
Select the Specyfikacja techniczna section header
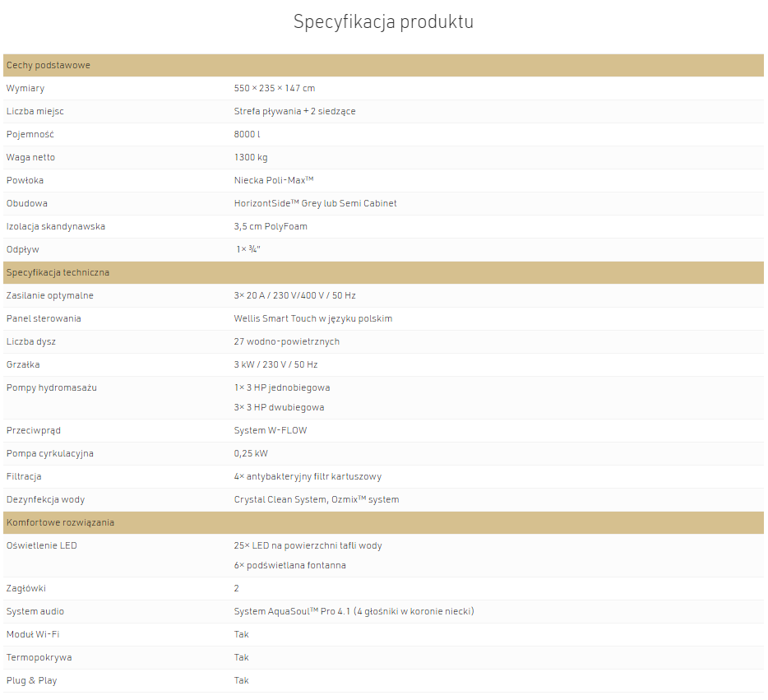(383, 272)
